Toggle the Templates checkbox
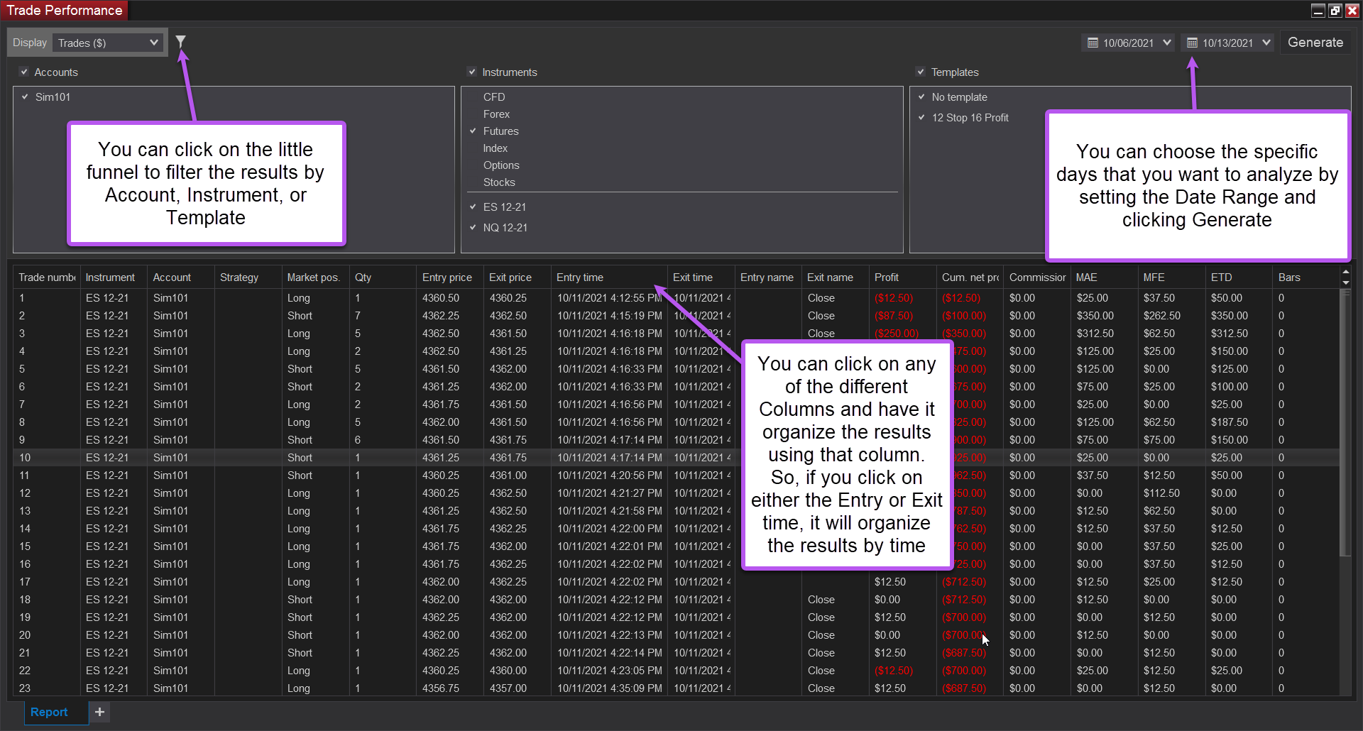This screenshot has height=731, width=1363. (921, 72)
